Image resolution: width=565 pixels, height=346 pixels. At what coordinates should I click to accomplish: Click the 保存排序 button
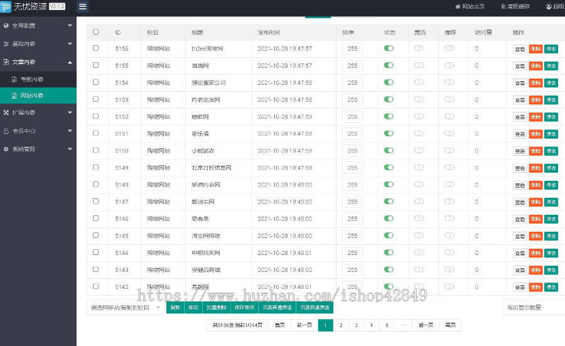point(245,308)
